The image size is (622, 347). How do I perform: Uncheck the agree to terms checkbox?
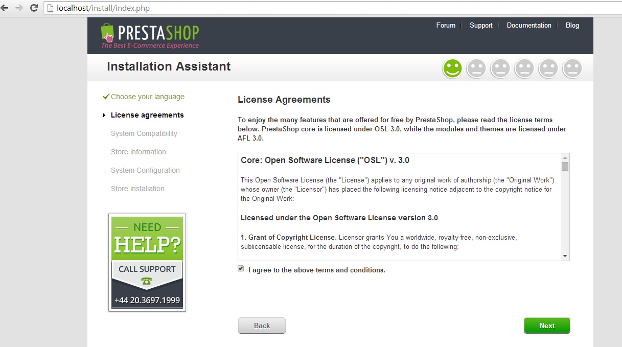[241, 269]
